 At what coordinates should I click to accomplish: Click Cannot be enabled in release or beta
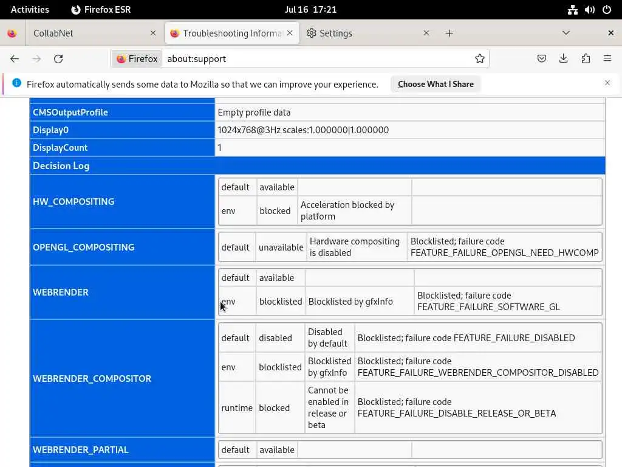click(x=329, y=407)
